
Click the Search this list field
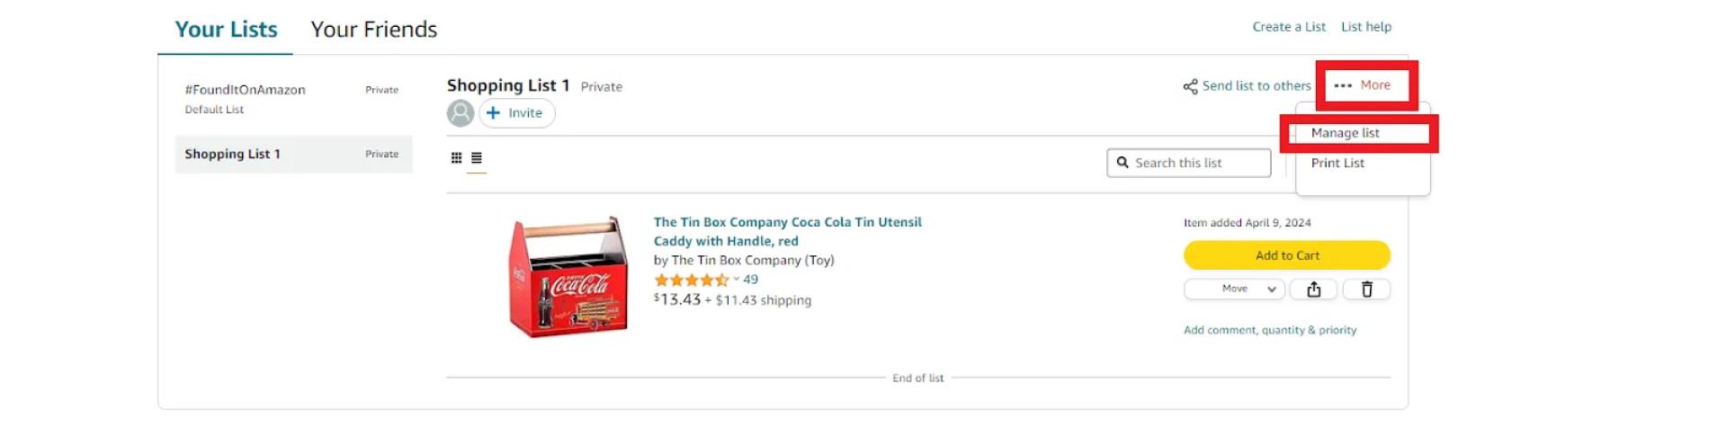pos(1189,163)
